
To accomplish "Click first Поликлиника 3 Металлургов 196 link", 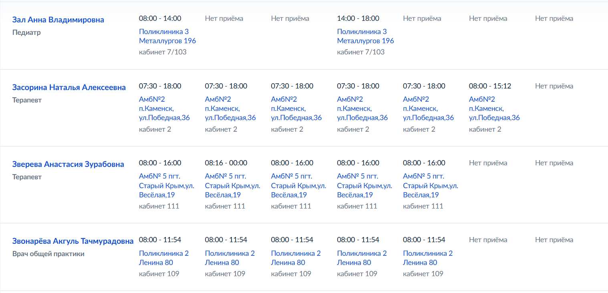I will (167, 36).
